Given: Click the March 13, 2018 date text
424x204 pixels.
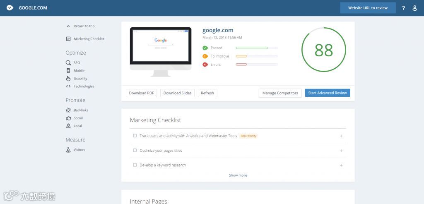Looking at the screenshot, I should click(222, 38).
